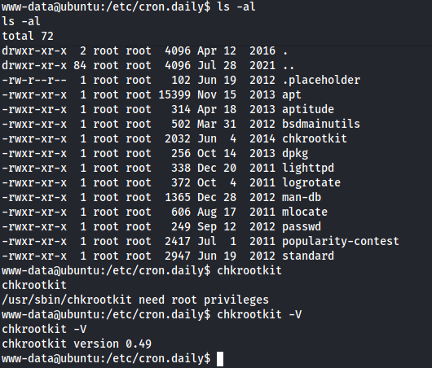Select the passwd file entry
This screenshot has height=368, width=432.
point(302,227)
